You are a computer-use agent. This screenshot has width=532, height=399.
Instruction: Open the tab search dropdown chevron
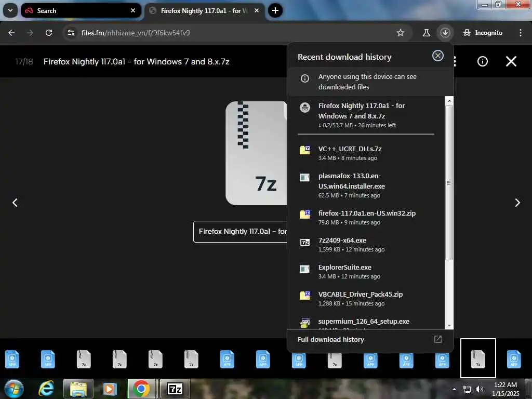point(10,10)
